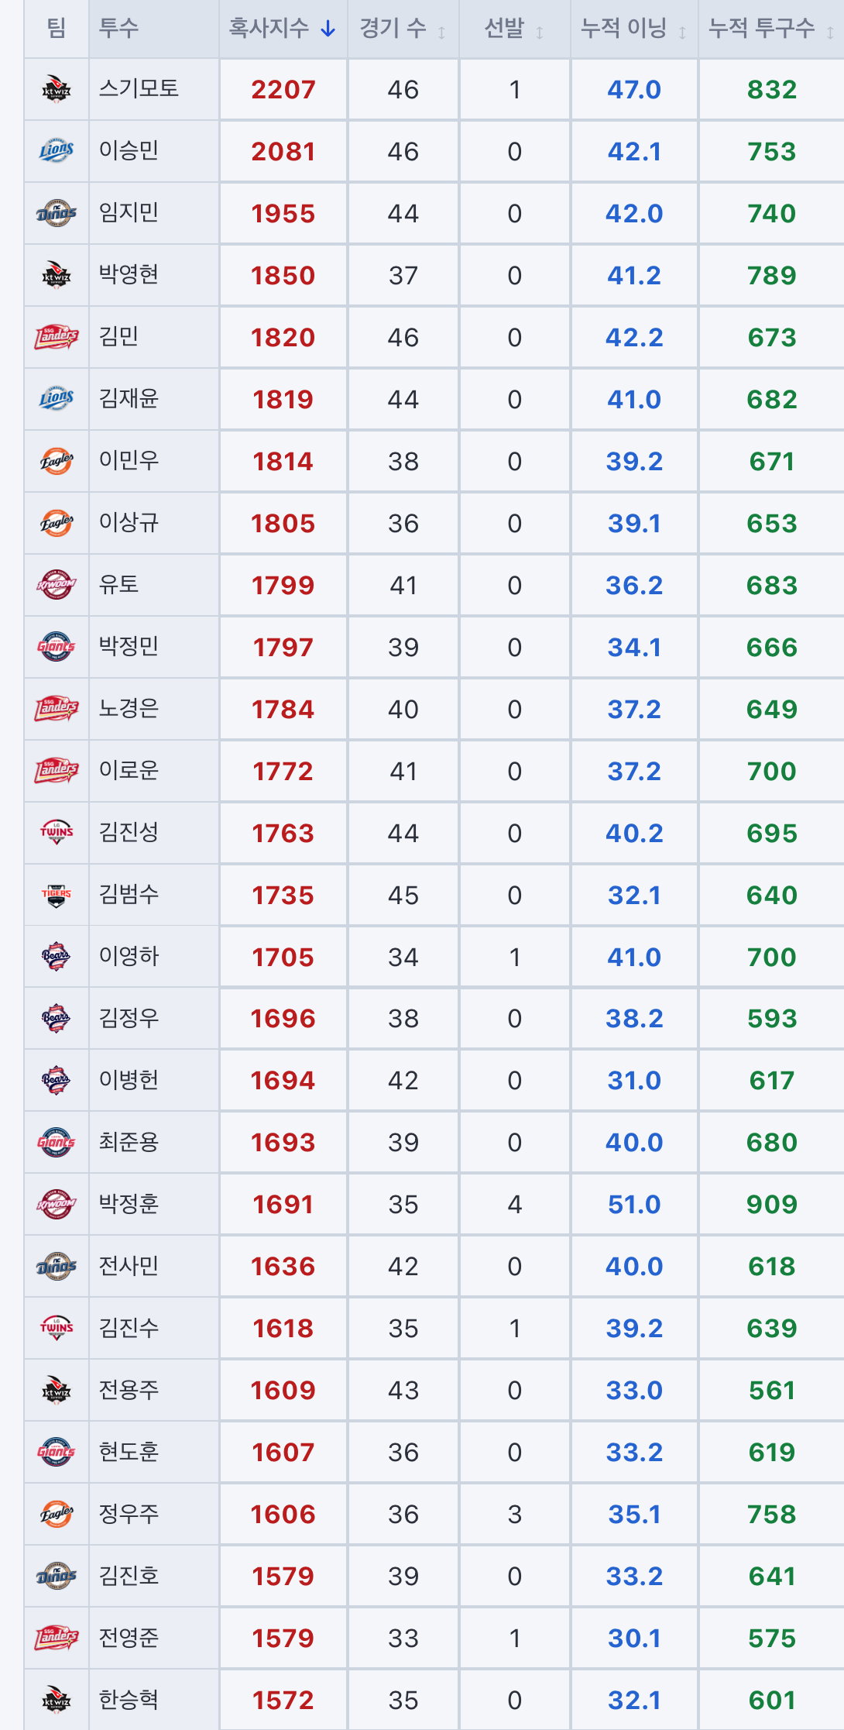The width and height of the screenshot is (844, 1730).
Task: Click the Dinos logo beside 임지민
Action: (57, 212)
